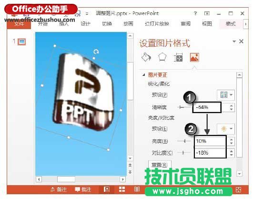The height and width of the screenshot is (199, 253).
Task: Go to previous slide double-arrow button
Action: 130,165
